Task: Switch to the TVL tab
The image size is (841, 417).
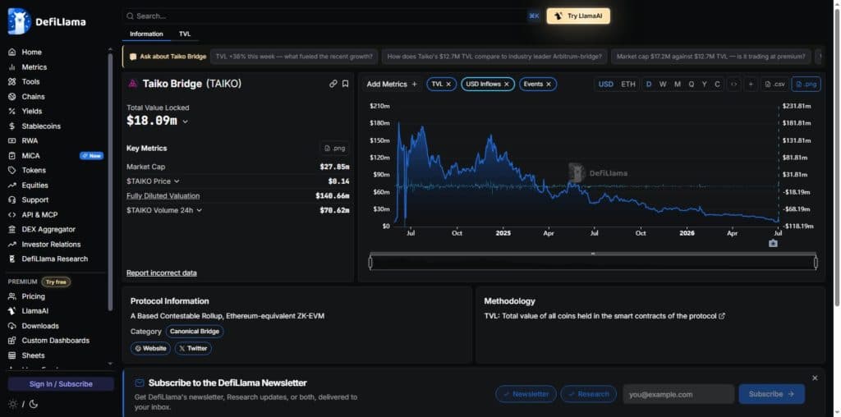Action: [x=185, y=34]
